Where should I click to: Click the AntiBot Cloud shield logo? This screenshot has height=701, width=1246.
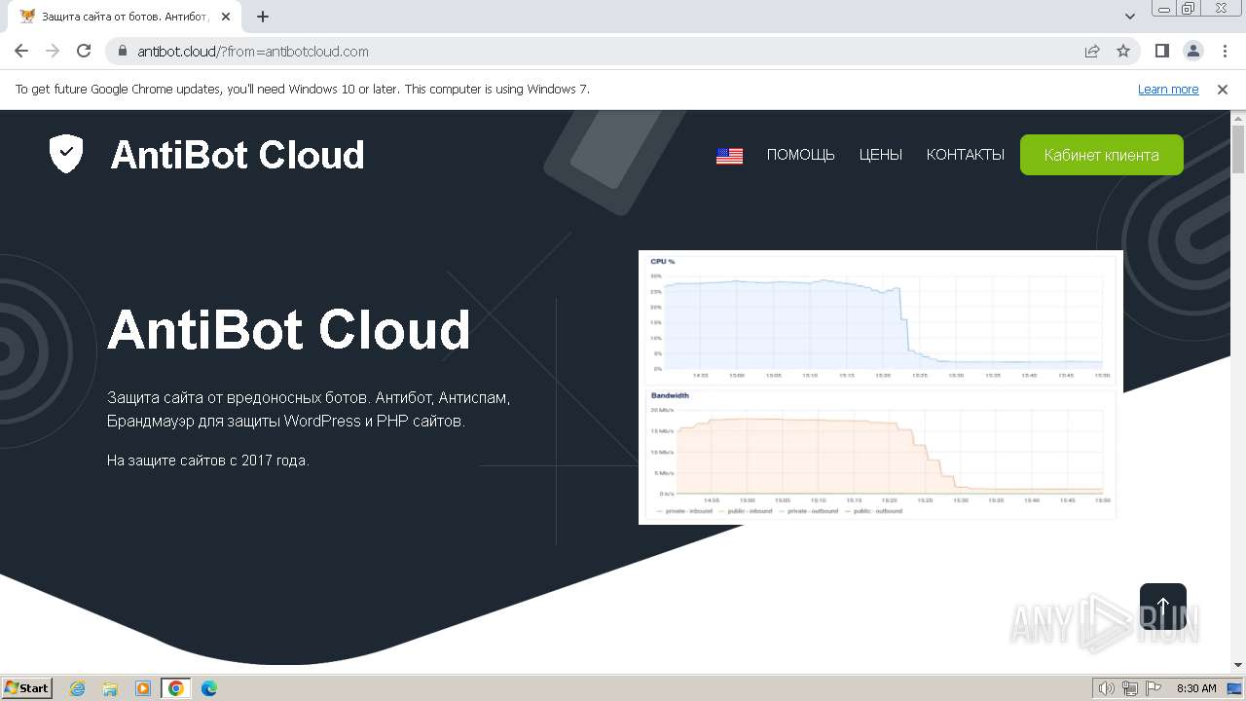(66, 154)
